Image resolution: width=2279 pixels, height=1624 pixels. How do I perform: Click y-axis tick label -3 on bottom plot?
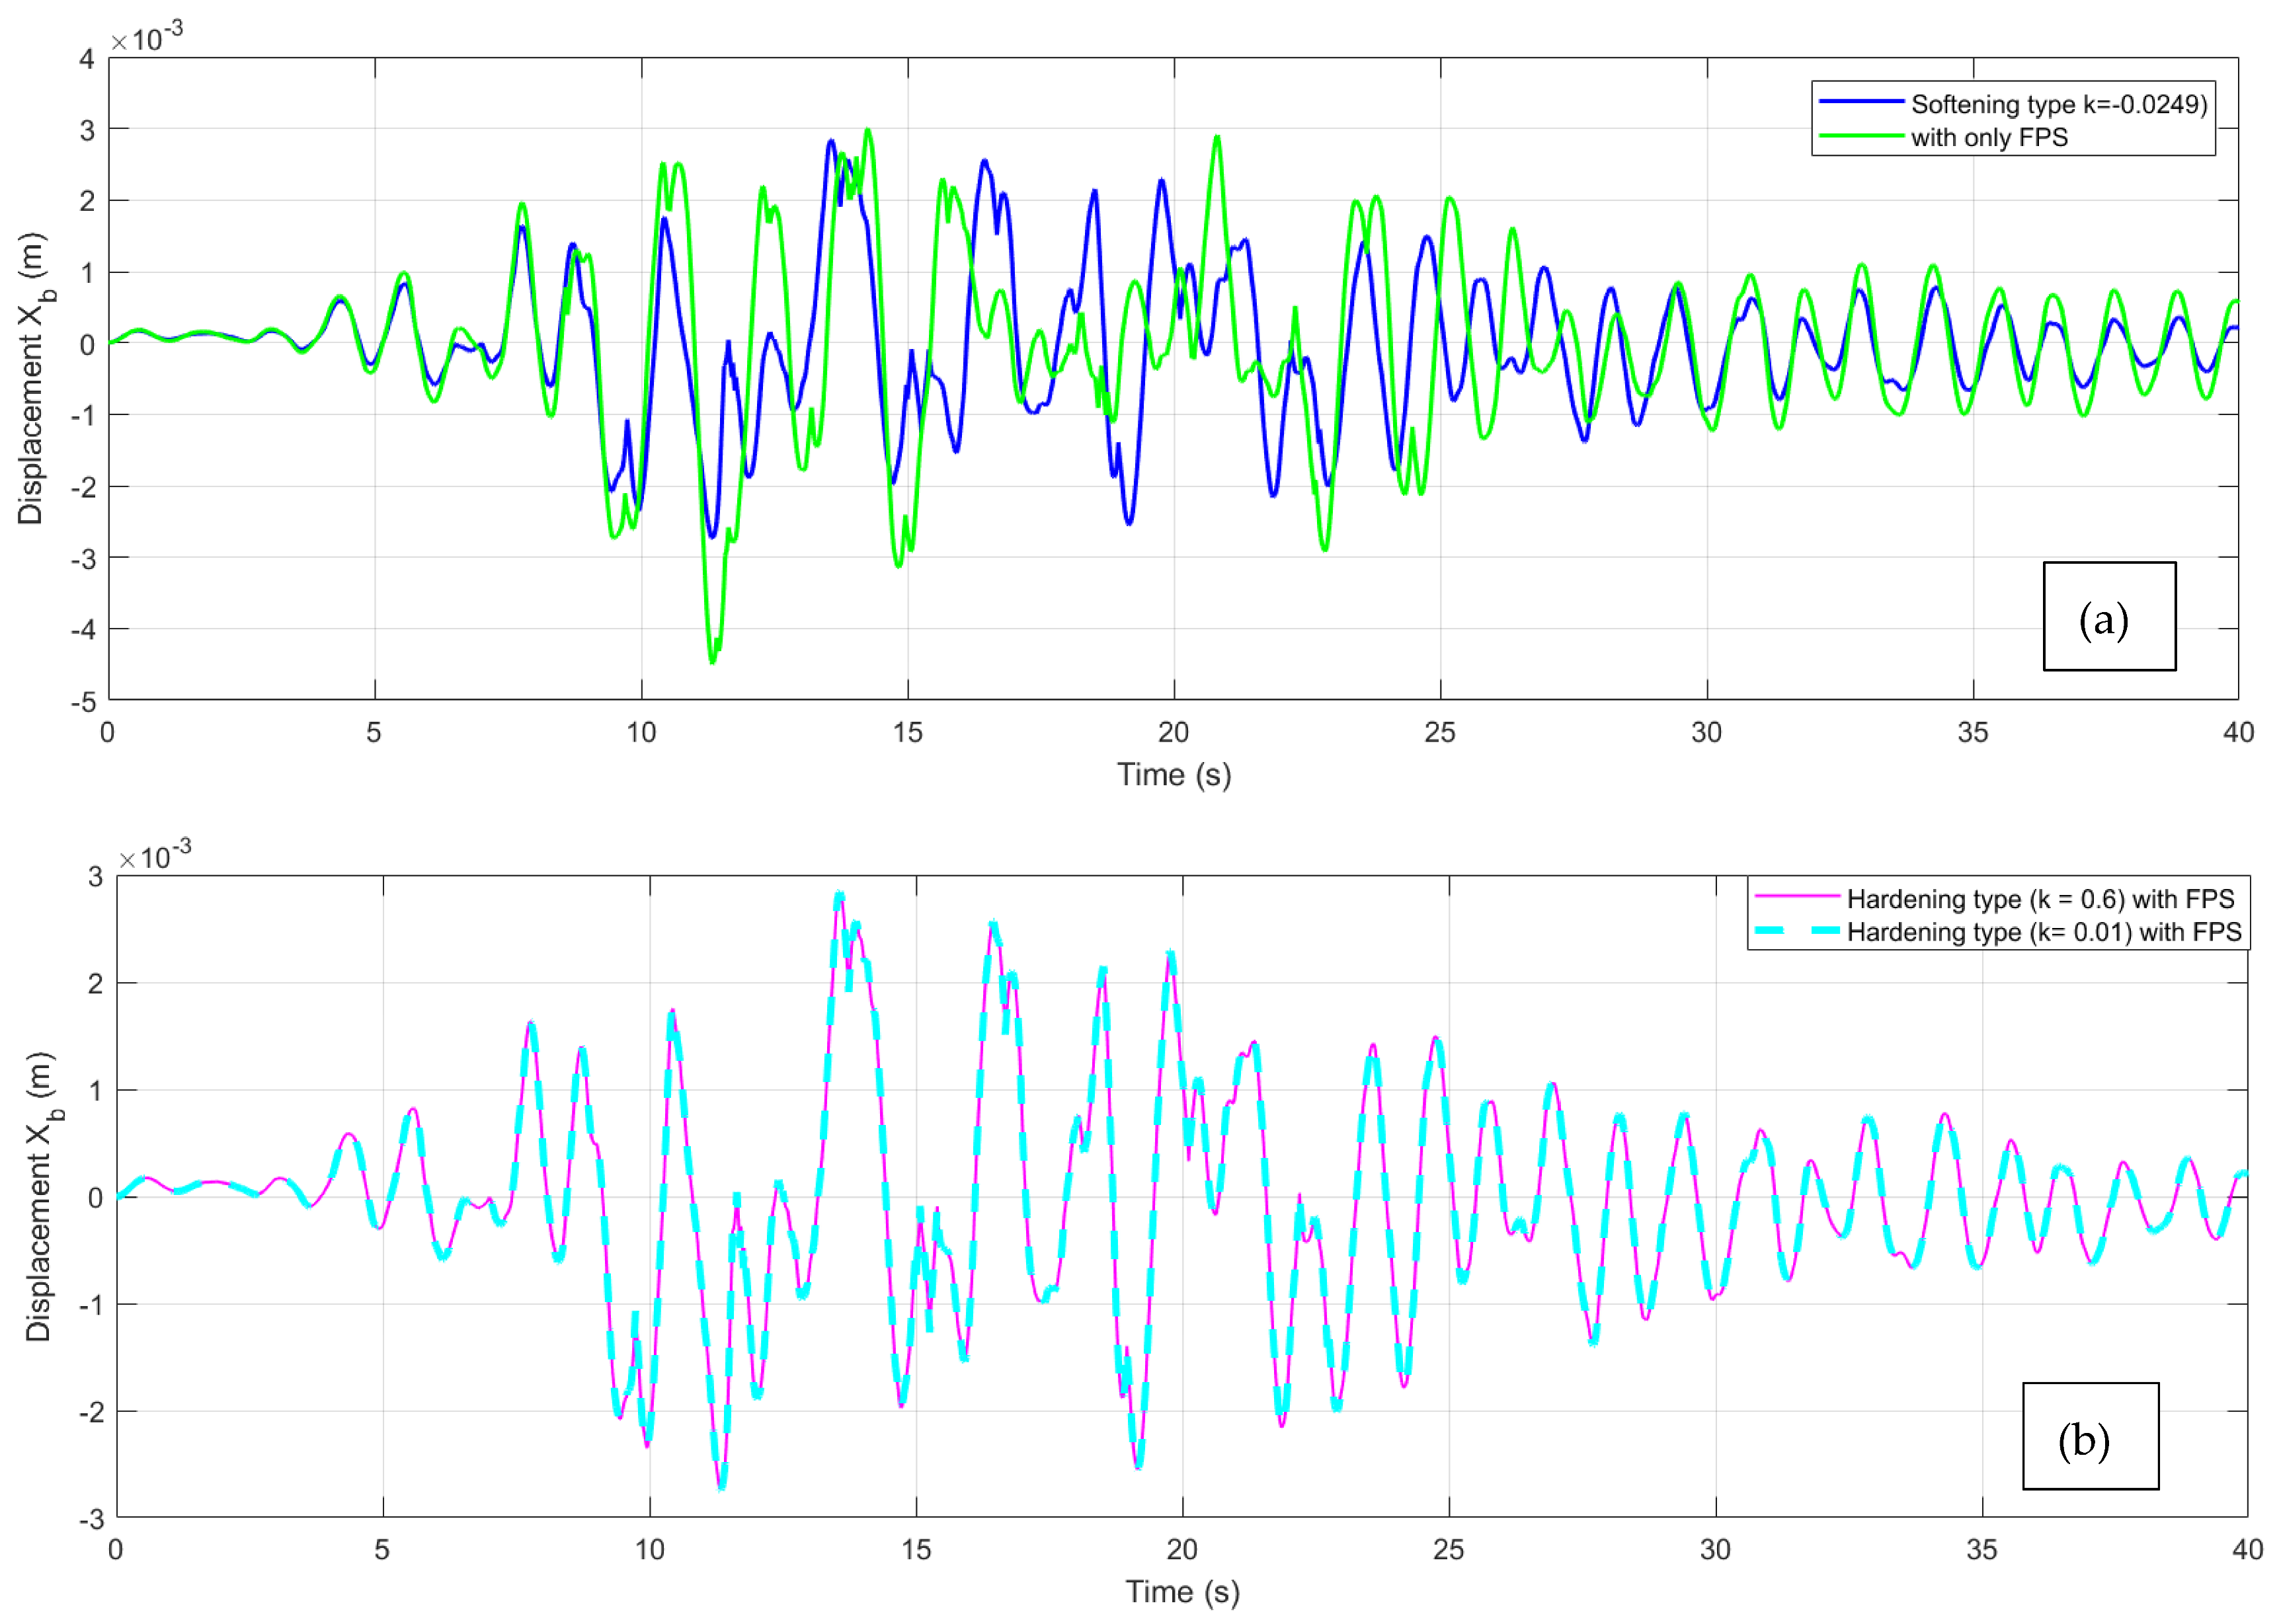pos(92,1518)
